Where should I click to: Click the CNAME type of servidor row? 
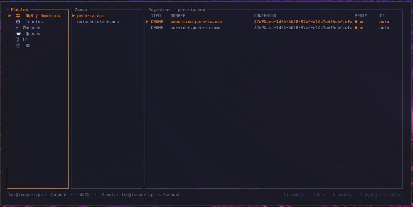(x=157, y=28)
